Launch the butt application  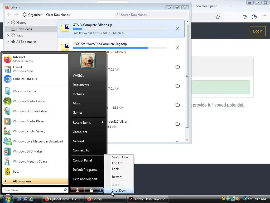tap(35, 171)
